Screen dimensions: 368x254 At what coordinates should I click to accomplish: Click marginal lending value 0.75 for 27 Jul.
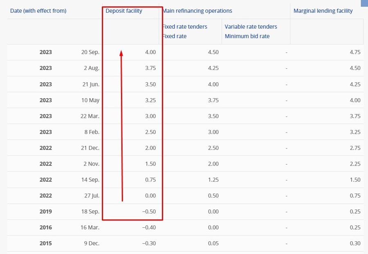coord(355,196)
